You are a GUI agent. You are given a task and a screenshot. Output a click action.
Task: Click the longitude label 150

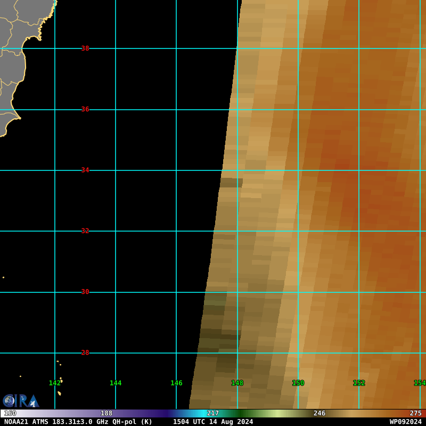click(298, 383)
